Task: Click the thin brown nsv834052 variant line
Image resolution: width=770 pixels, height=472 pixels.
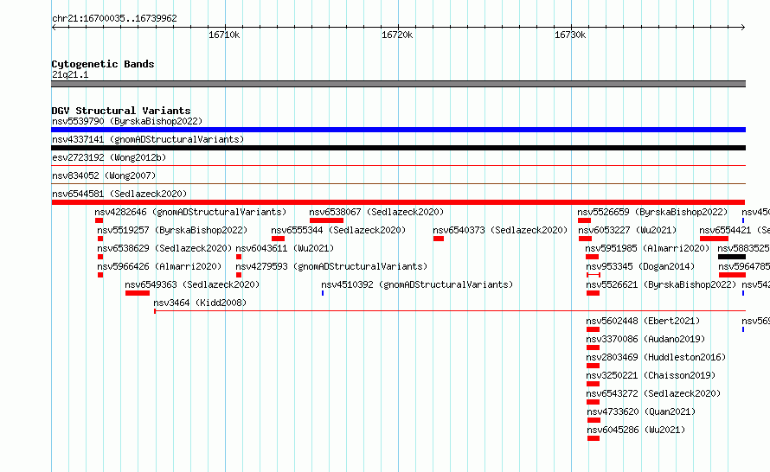Action: pos(398,184)
